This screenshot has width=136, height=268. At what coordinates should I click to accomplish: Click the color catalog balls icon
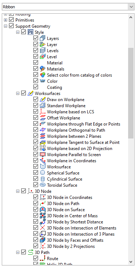(x=42, y=75)
